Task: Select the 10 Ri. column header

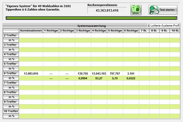Action: tap(175, 31)
